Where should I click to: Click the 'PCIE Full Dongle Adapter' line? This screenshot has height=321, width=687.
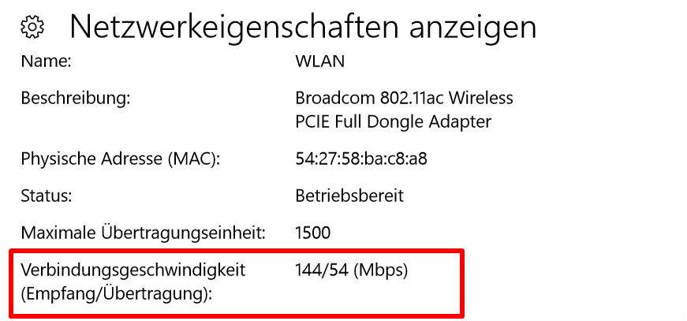point(393,121)
